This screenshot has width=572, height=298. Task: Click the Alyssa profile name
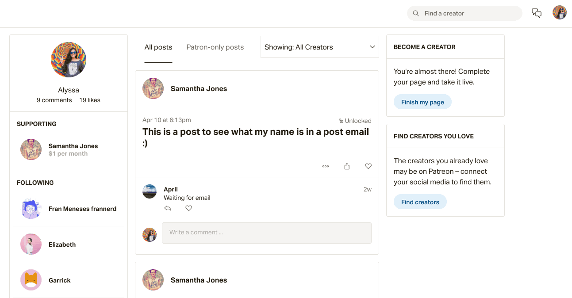(69, 90)
